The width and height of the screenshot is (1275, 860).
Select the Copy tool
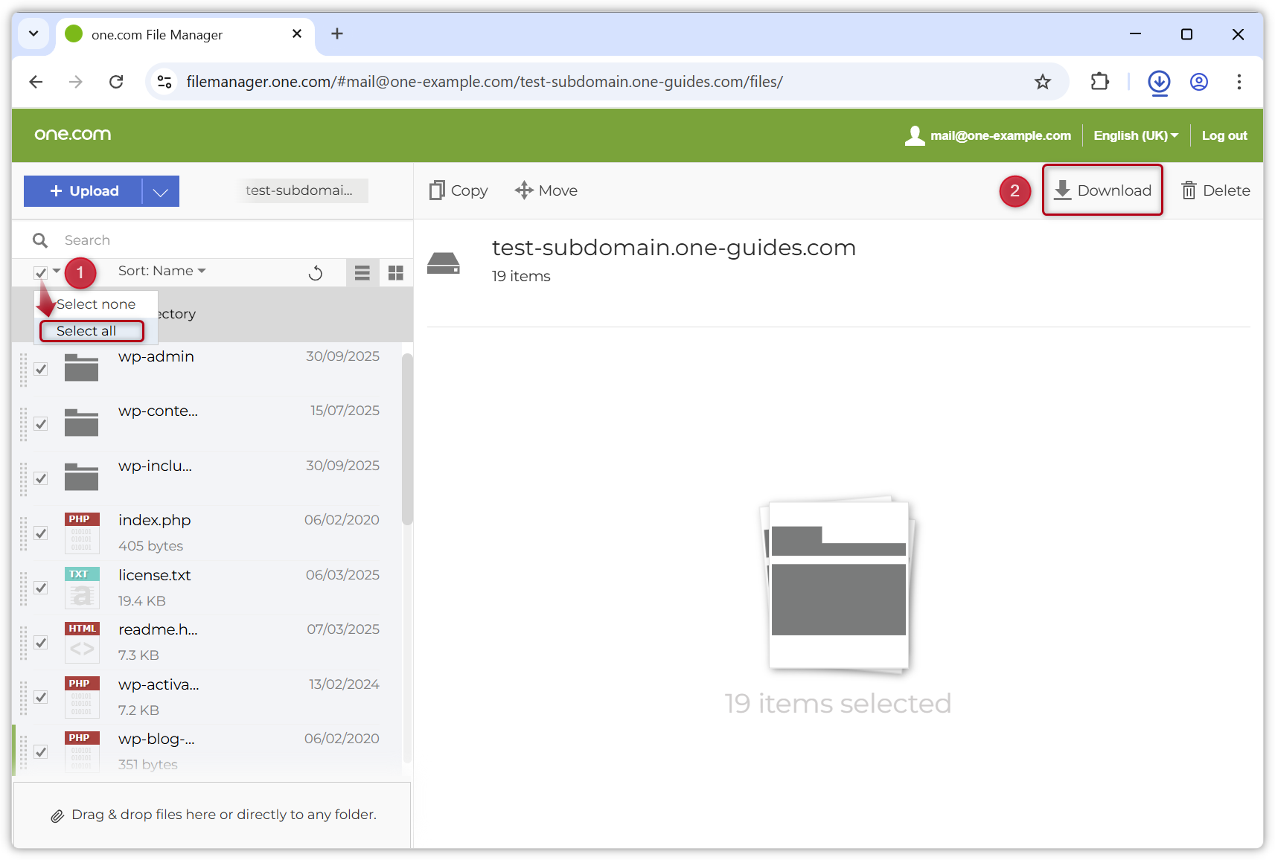(x=457, y=190)
